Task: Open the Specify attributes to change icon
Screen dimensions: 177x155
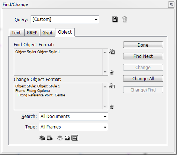Action: click(112, 86)
